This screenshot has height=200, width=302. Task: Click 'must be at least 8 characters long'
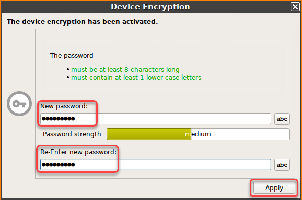tap(125, 69)
